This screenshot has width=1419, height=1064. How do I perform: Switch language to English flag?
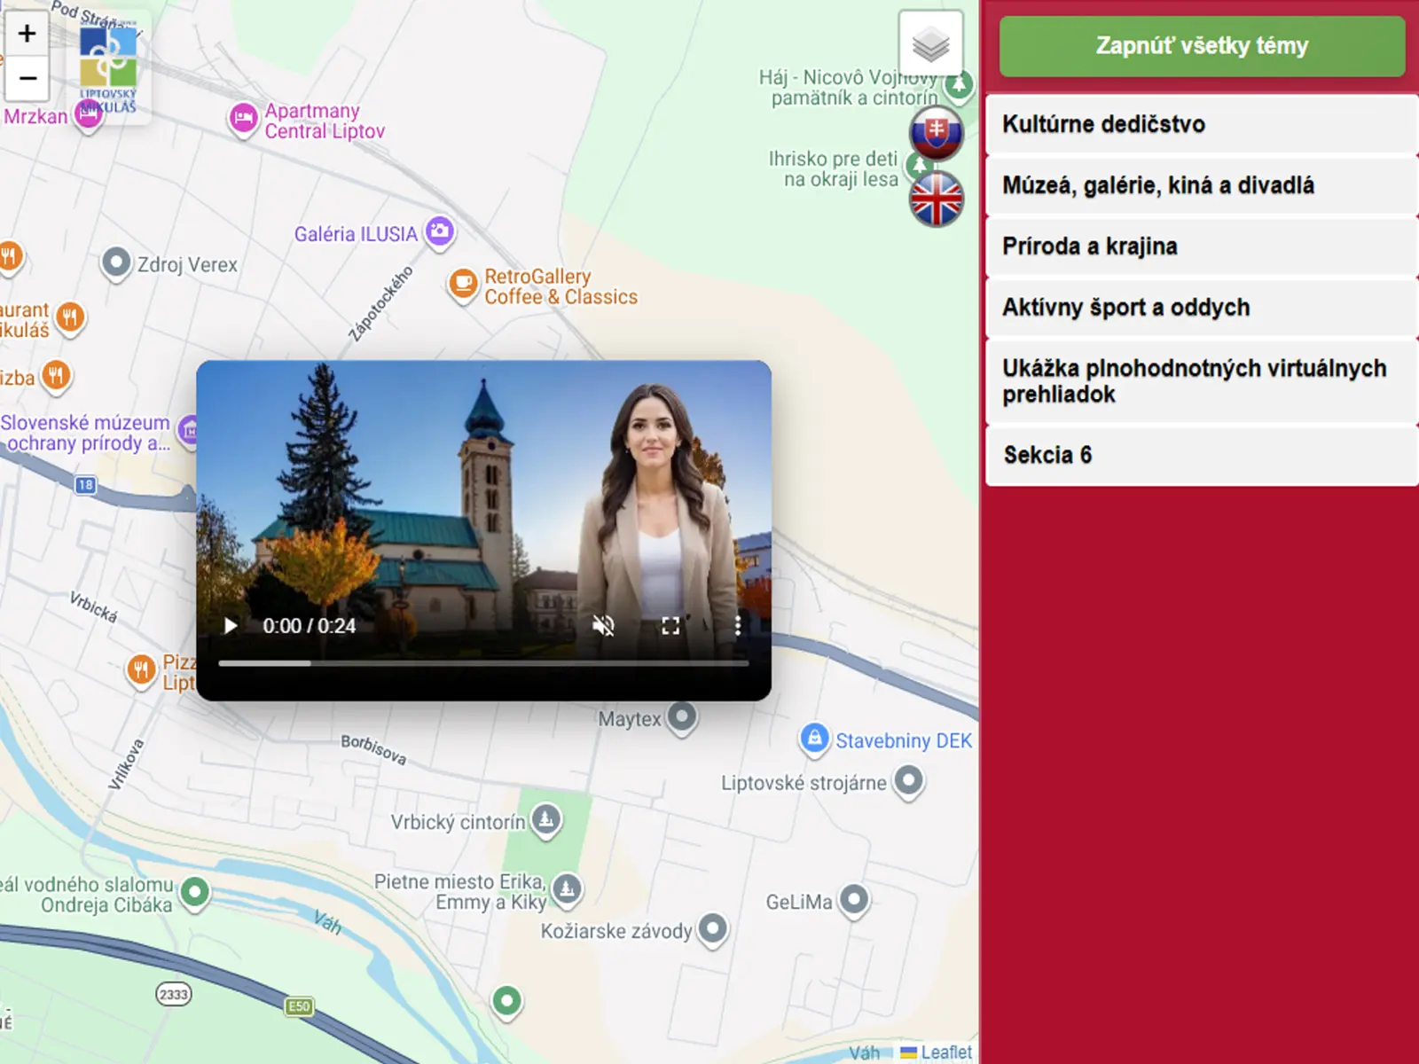(936, 199)
